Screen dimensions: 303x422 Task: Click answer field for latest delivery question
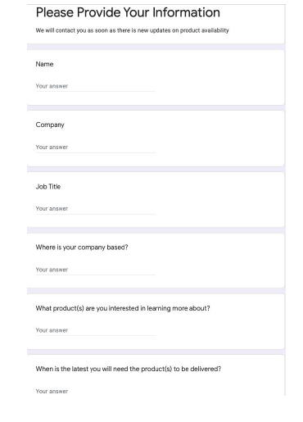(96, 391)
